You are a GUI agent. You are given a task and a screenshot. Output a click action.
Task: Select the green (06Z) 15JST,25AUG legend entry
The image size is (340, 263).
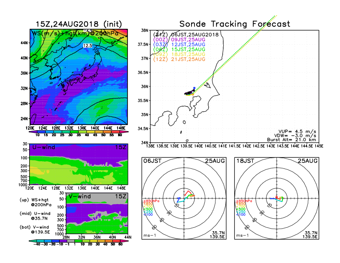(179, 49)
